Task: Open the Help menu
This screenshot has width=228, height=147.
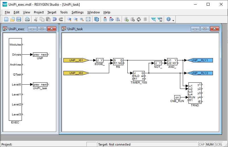Action: tap(107, 12)
